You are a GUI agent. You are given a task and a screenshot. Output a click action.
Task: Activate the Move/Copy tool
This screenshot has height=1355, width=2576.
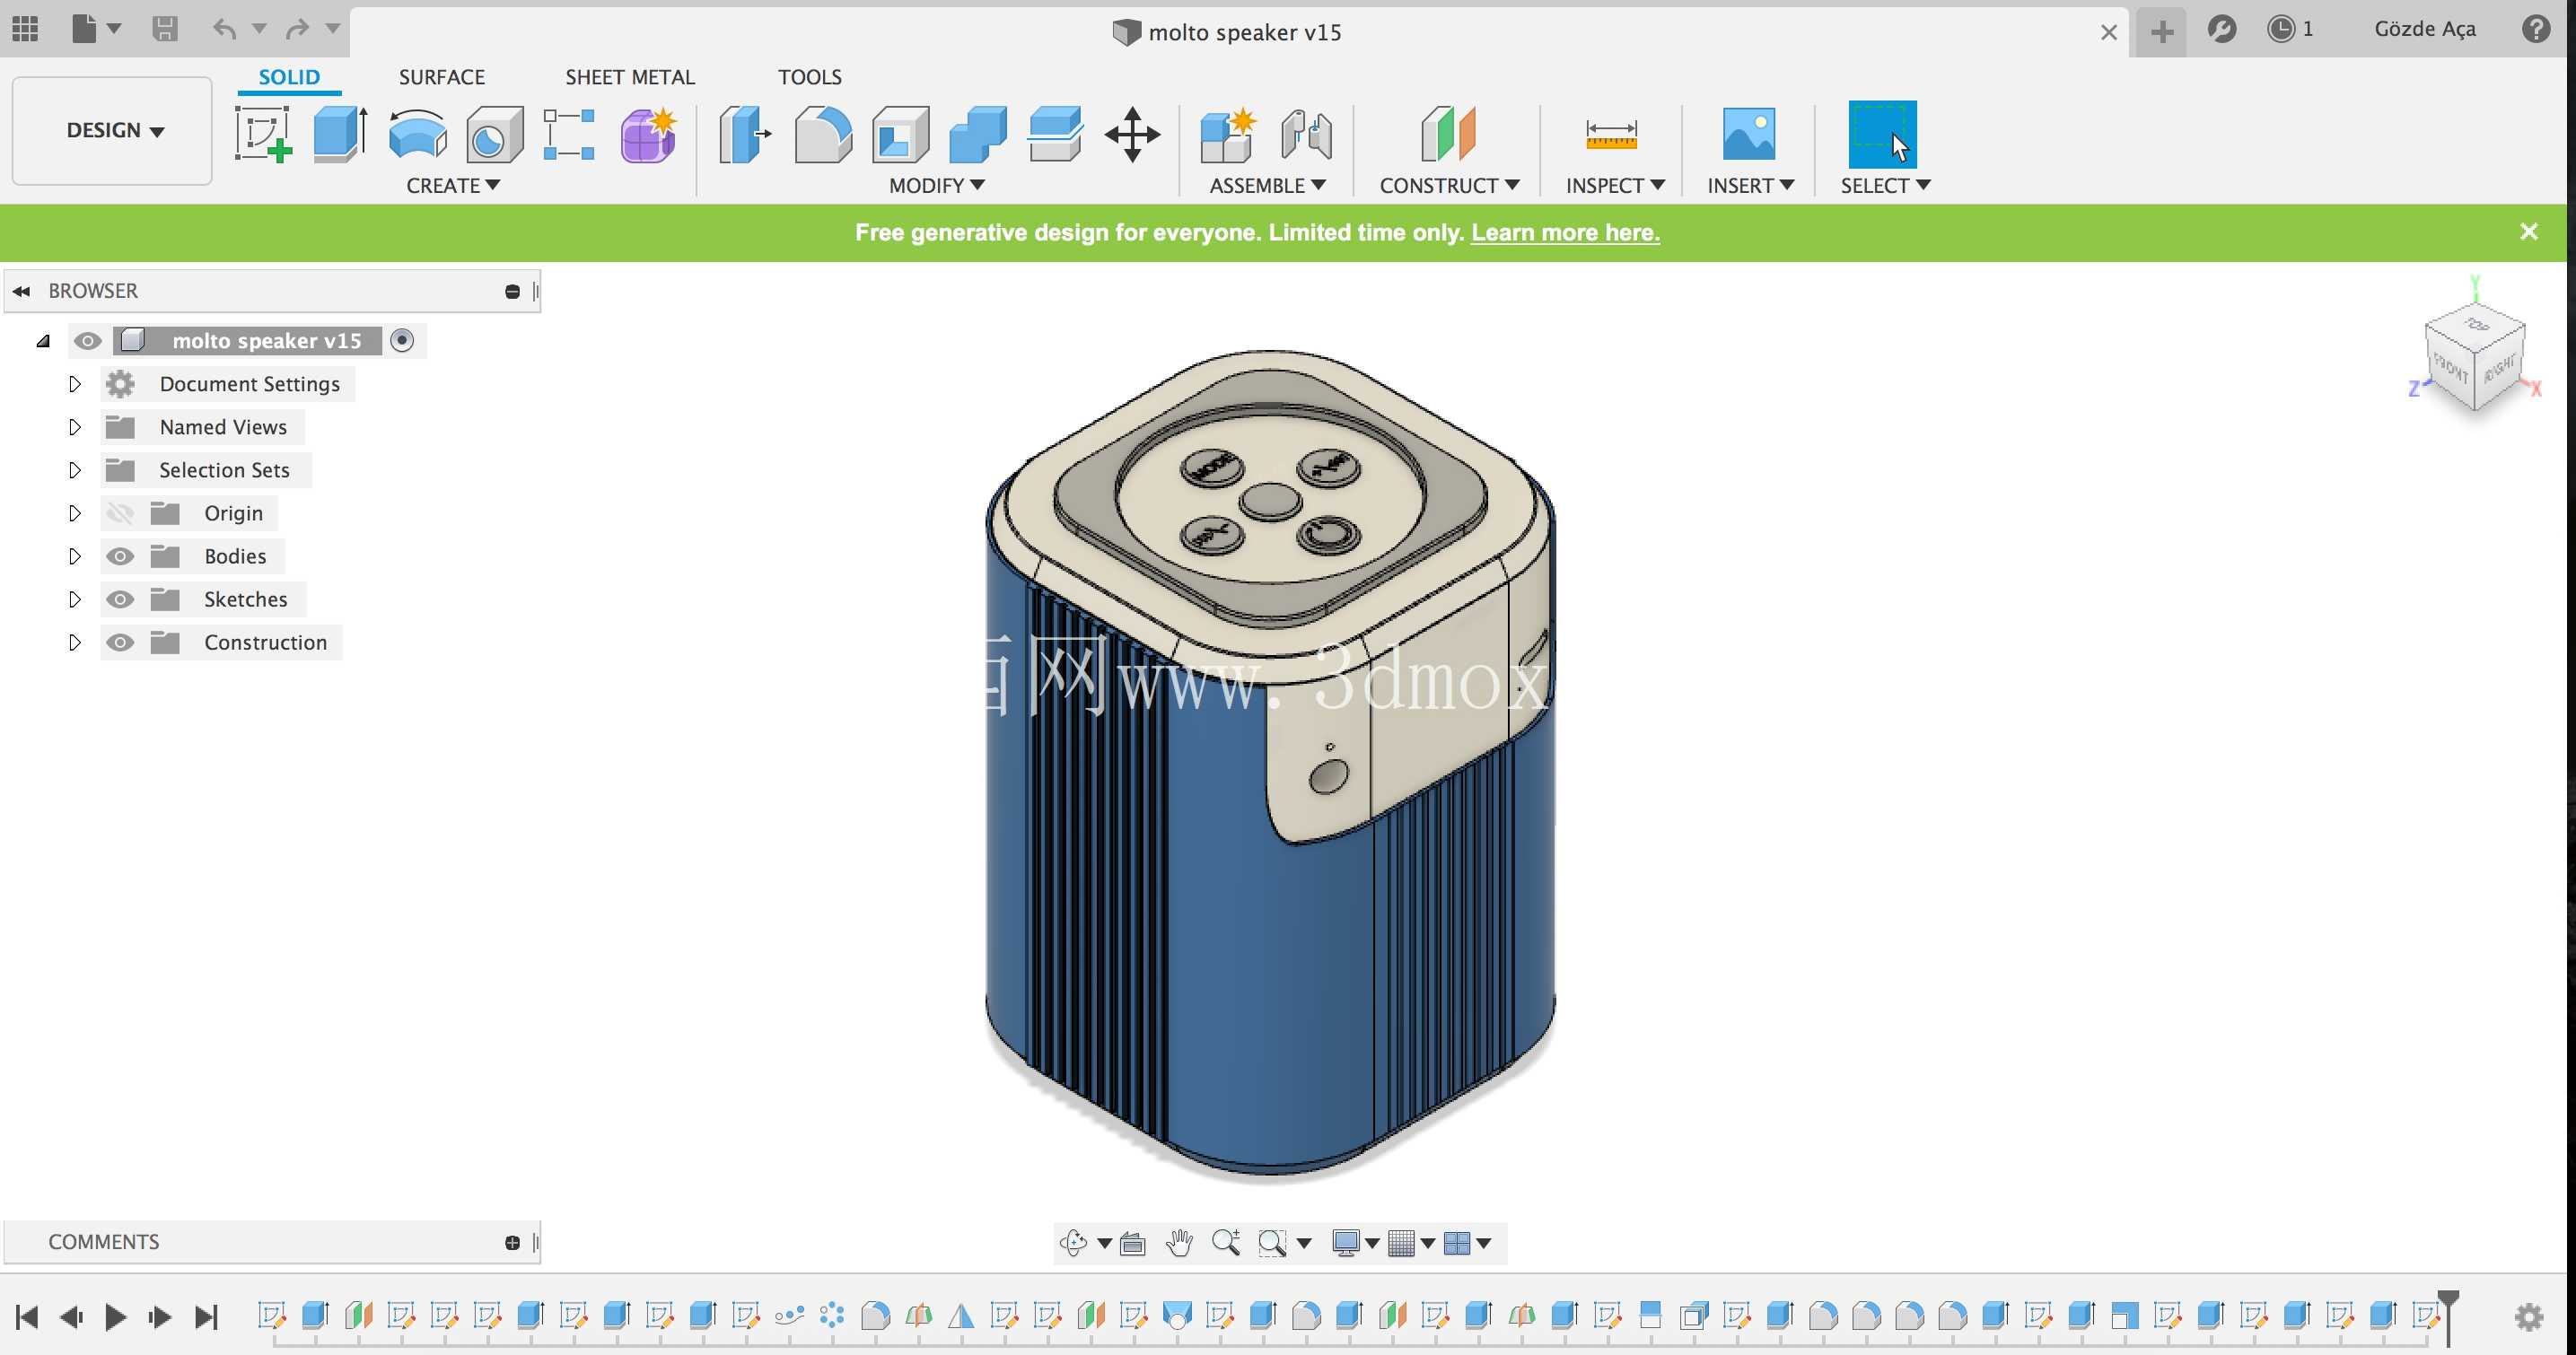(1132, 134)
